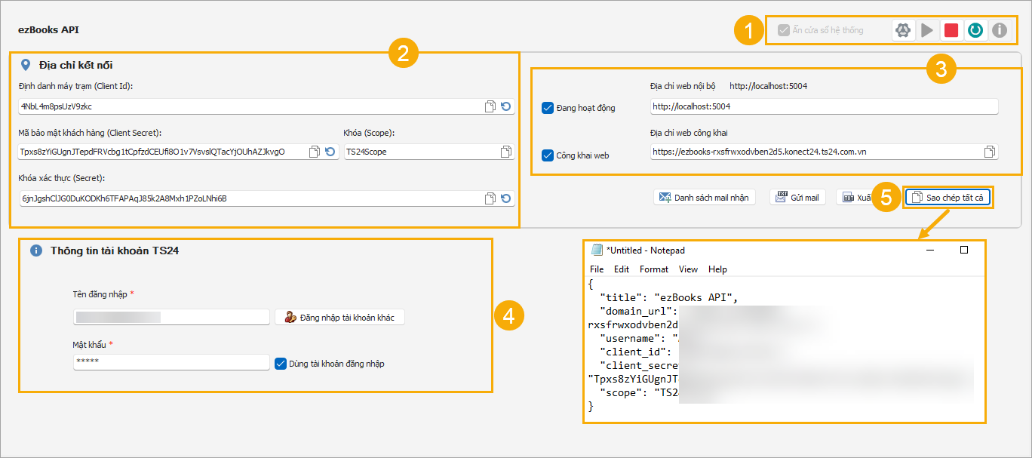Screen dimensions: 1032x458
Task: Click the red stop button
Action: click(x=951, y=30)
